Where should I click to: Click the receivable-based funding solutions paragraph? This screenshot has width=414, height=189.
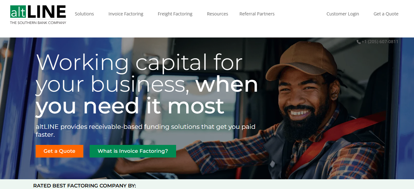click(145, 131)
